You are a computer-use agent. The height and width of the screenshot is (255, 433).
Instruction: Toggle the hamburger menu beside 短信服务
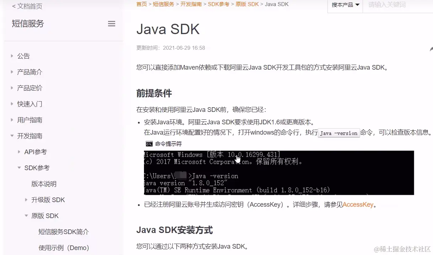click(x=112, y=24)
